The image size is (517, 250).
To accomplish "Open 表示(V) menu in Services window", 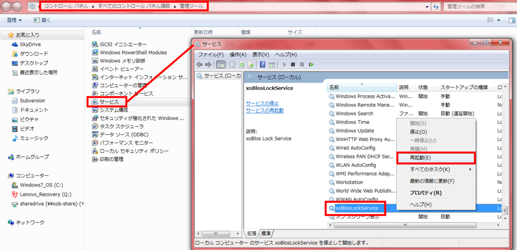I will click(x=261, y=54).
